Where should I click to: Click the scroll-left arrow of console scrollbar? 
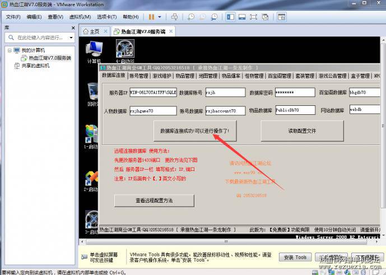[x=82, y=242]
